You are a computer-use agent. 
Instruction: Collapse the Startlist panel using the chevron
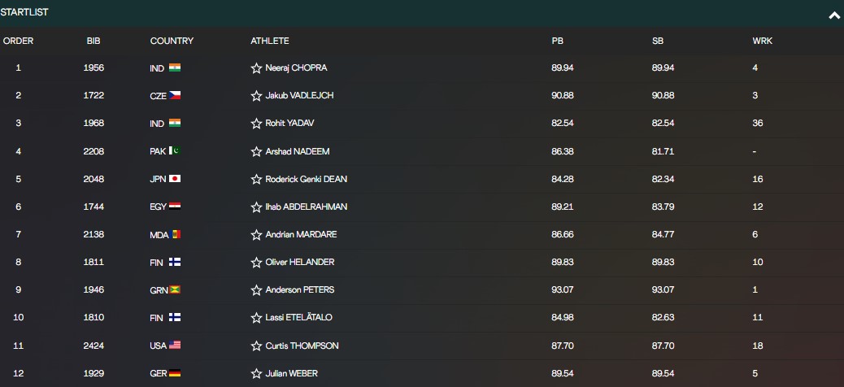coord(834,15)
